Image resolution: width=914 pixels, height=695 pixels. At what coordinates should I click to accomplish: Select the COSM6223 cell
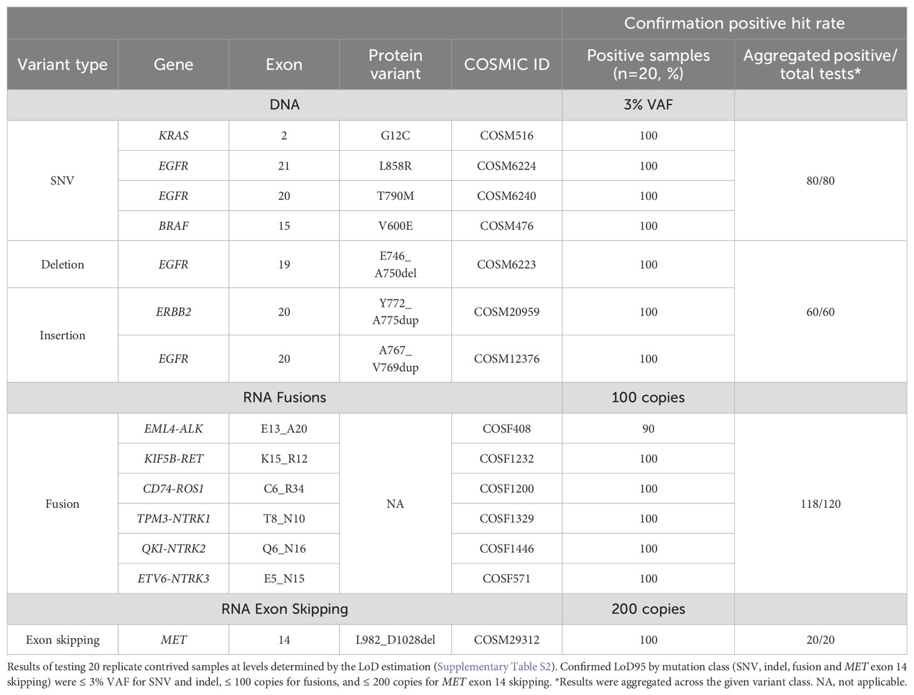(x=506, y=264)
